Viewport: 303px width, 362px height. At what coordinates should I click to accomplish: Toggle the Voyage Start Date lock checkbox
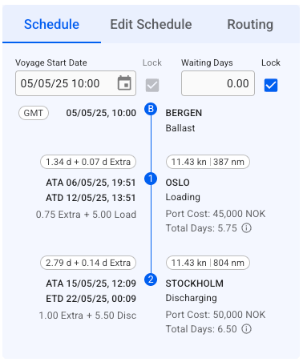coord(152,86)
